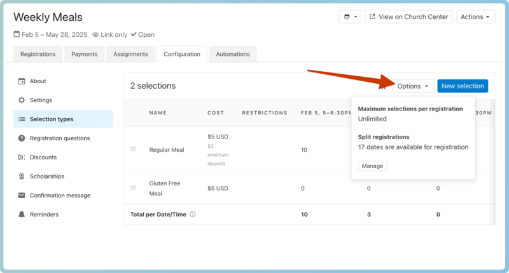Click the Discounts icon in sidebar

22,157
